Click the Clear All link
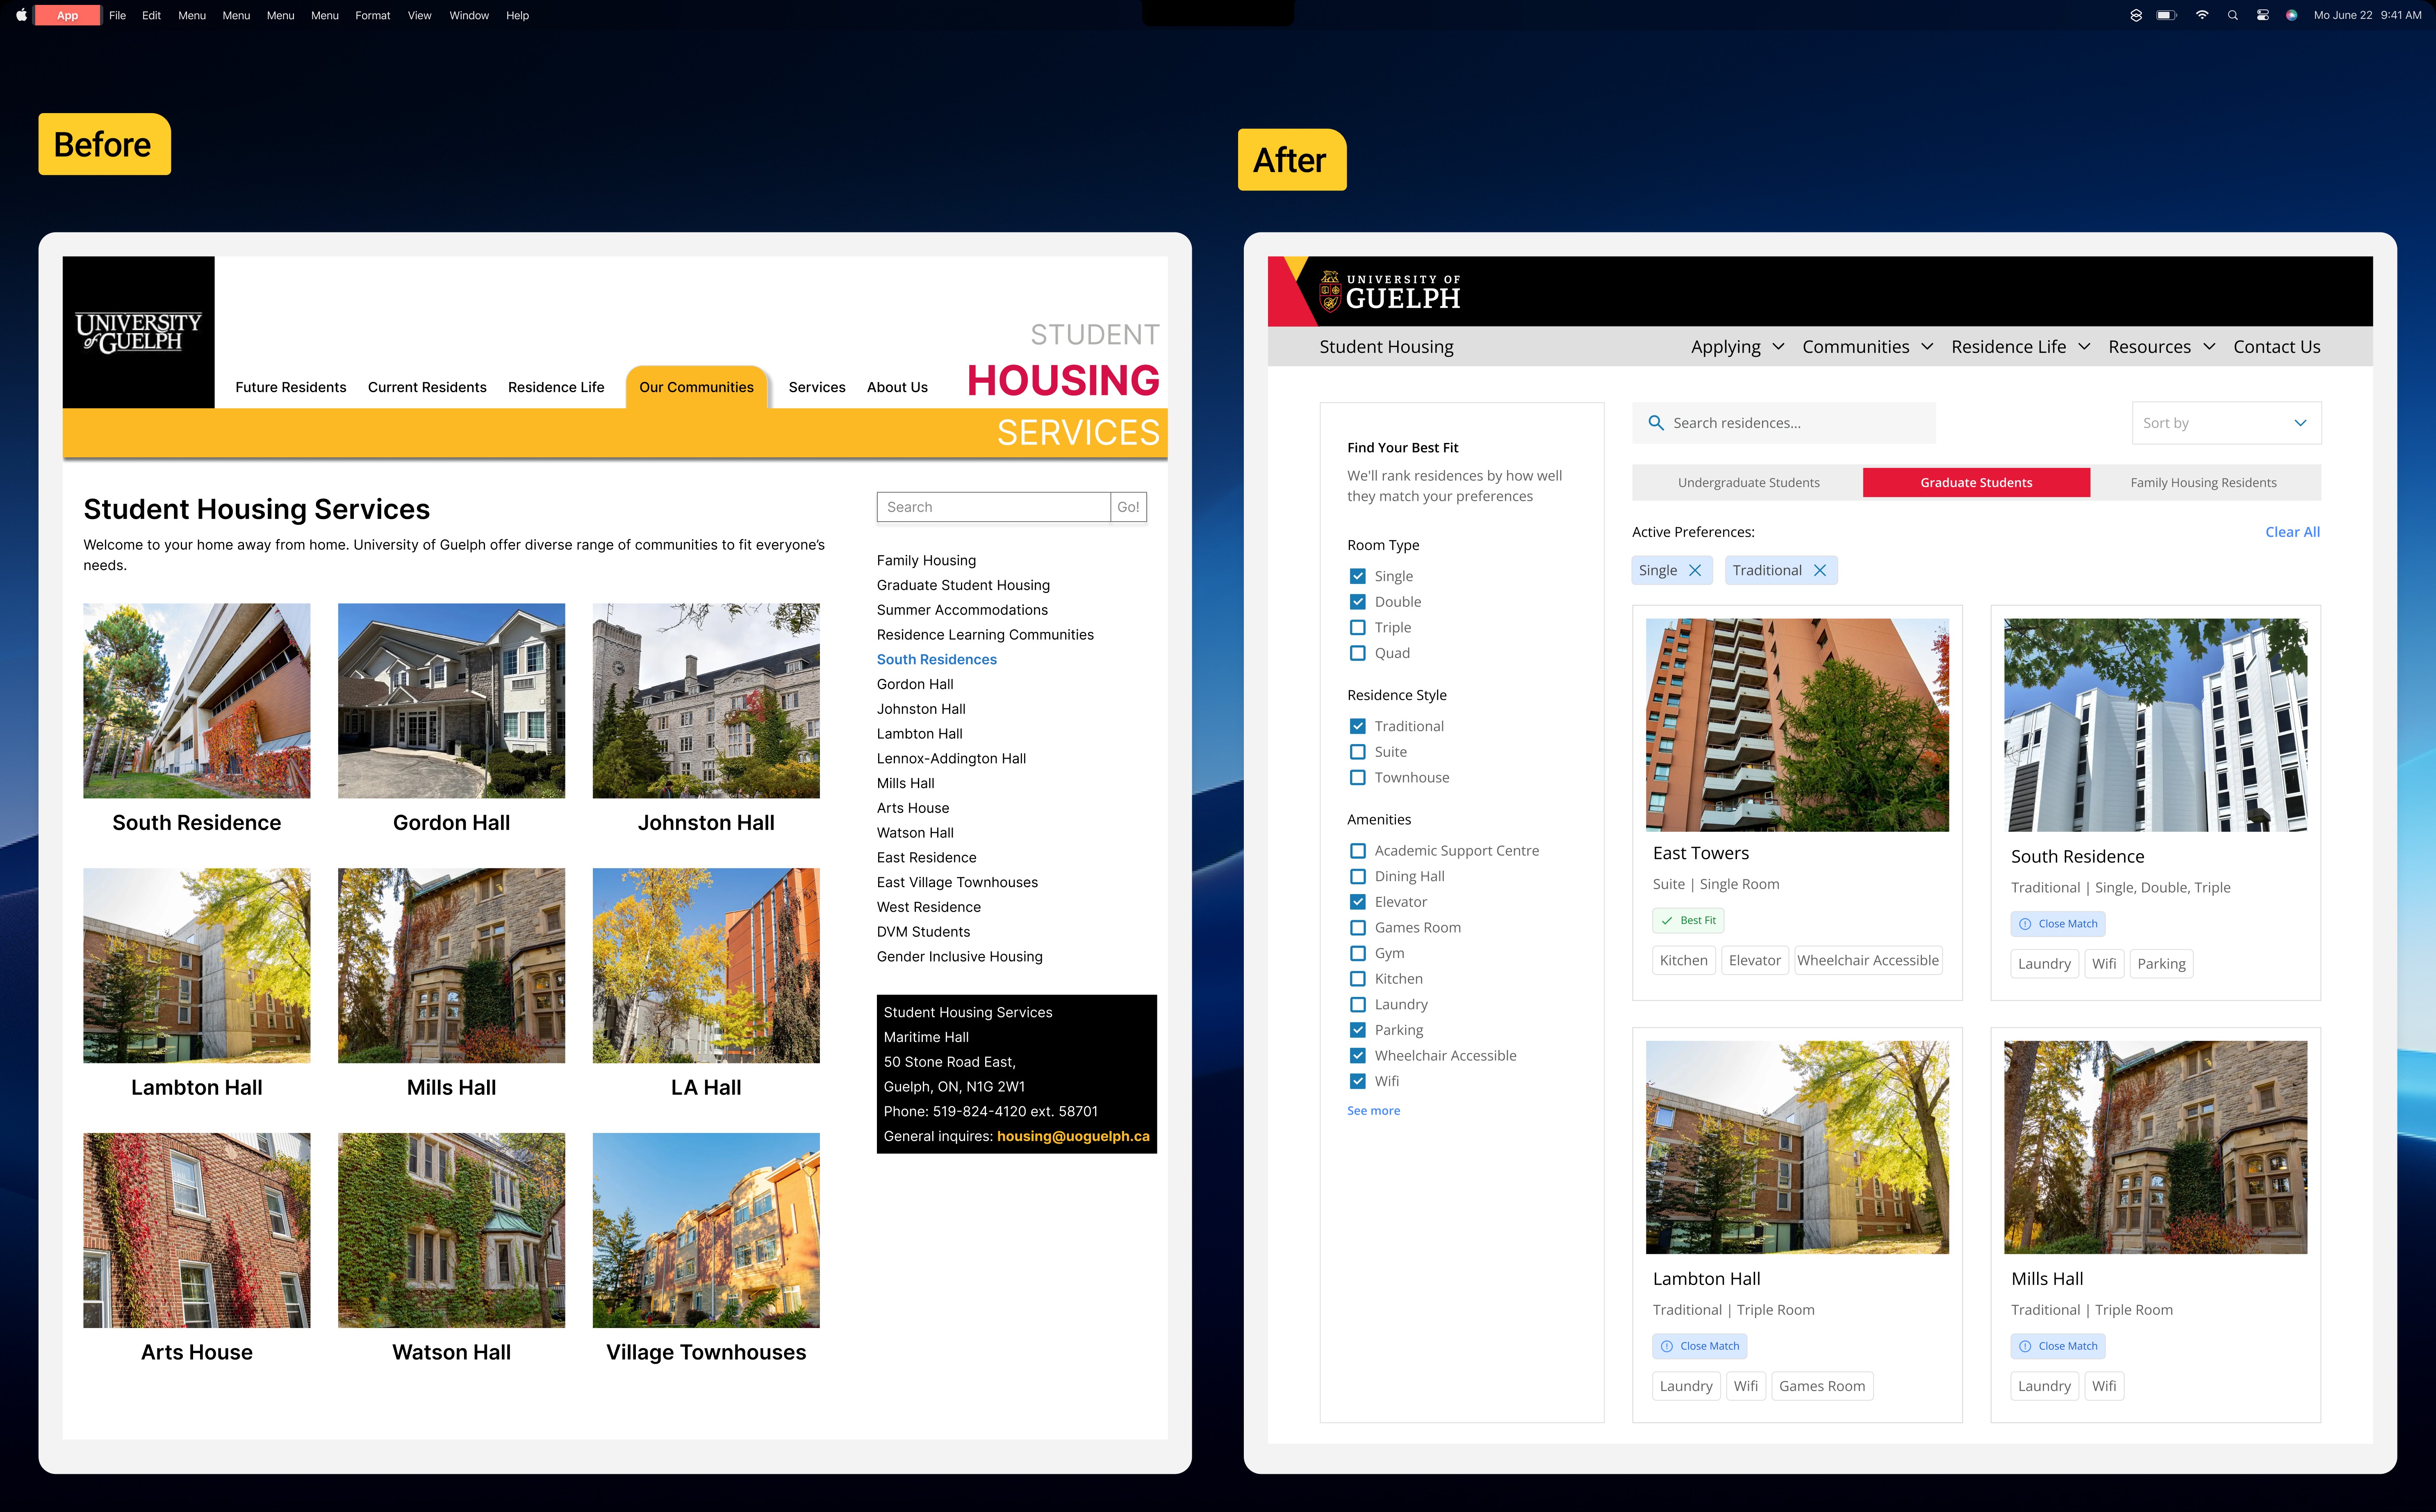Image resolution: width=2436 pixels, height=1512 pixels. tap(2292, 532)
